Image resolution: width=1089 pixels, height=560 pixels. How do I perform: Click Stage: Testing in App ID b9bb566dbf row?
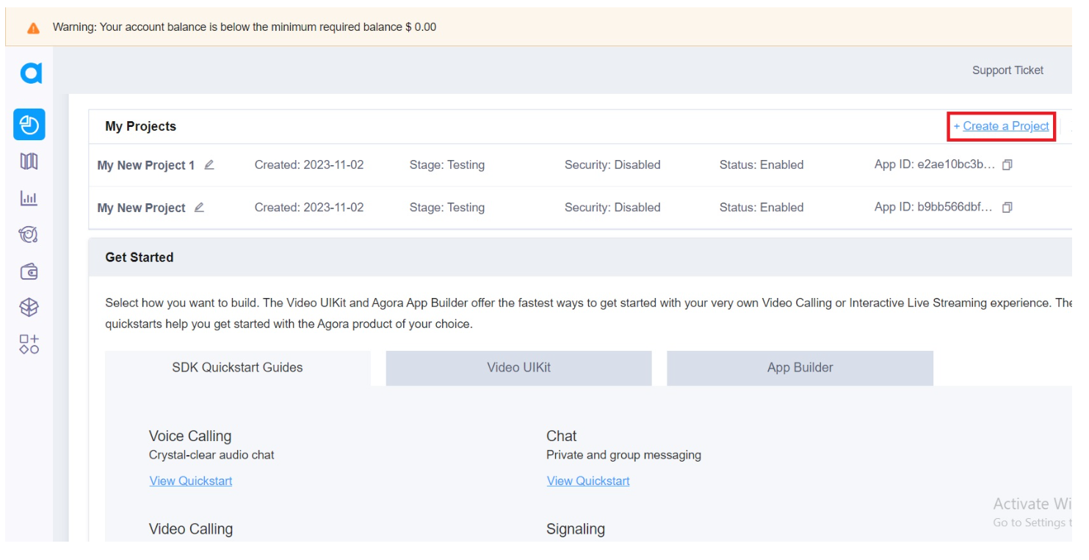tap(447, 207)
